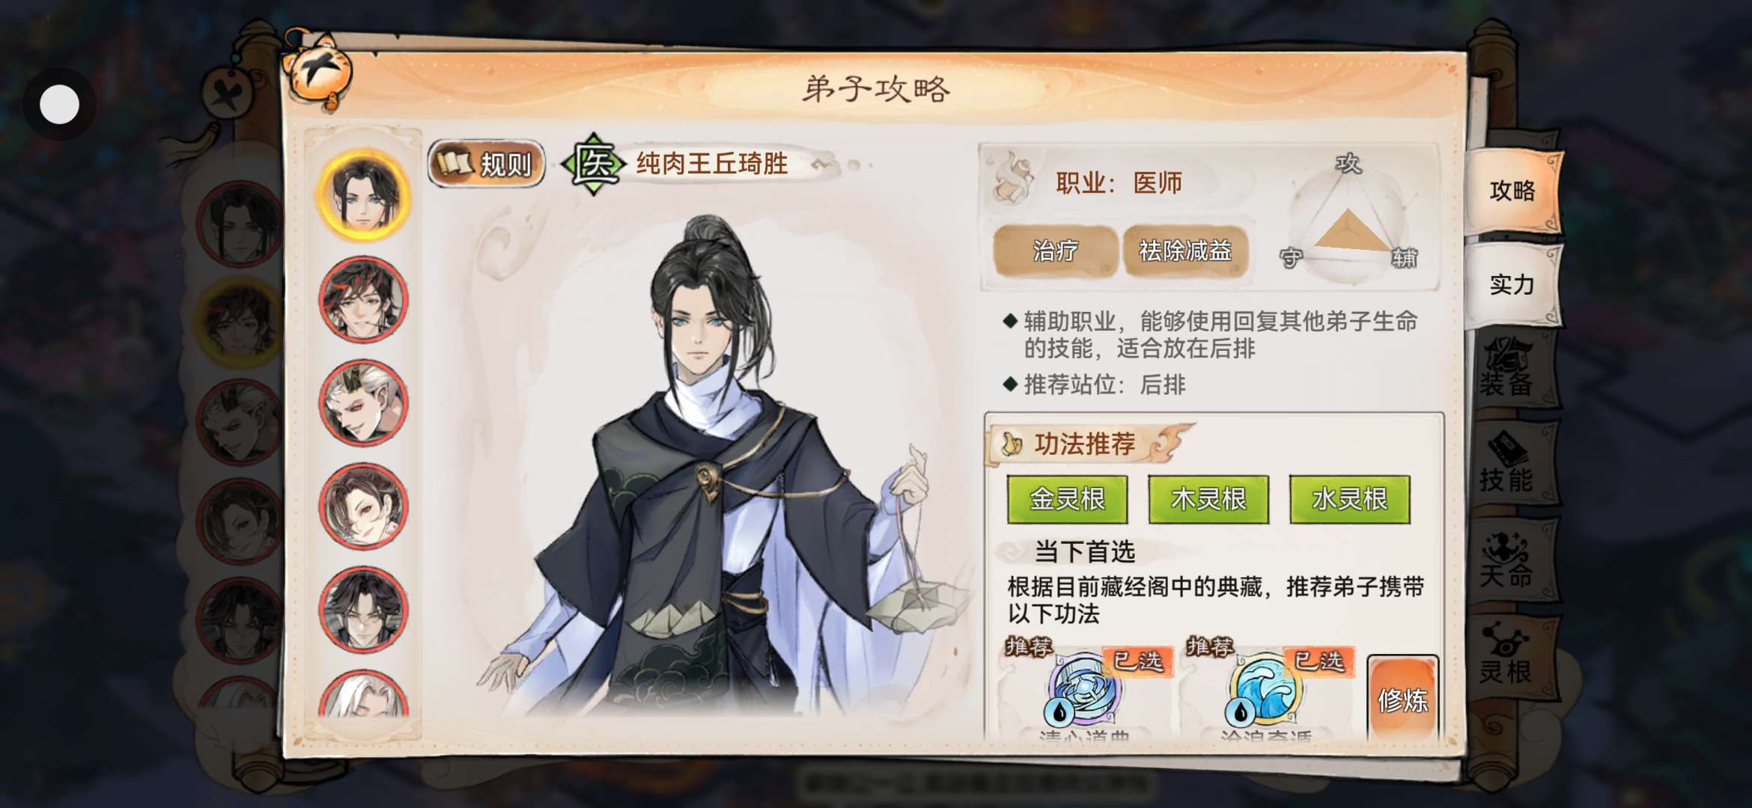Click the 清心 skill icon marked 已选
This screenshot has width=1752, height=808.
(1084, 688)
